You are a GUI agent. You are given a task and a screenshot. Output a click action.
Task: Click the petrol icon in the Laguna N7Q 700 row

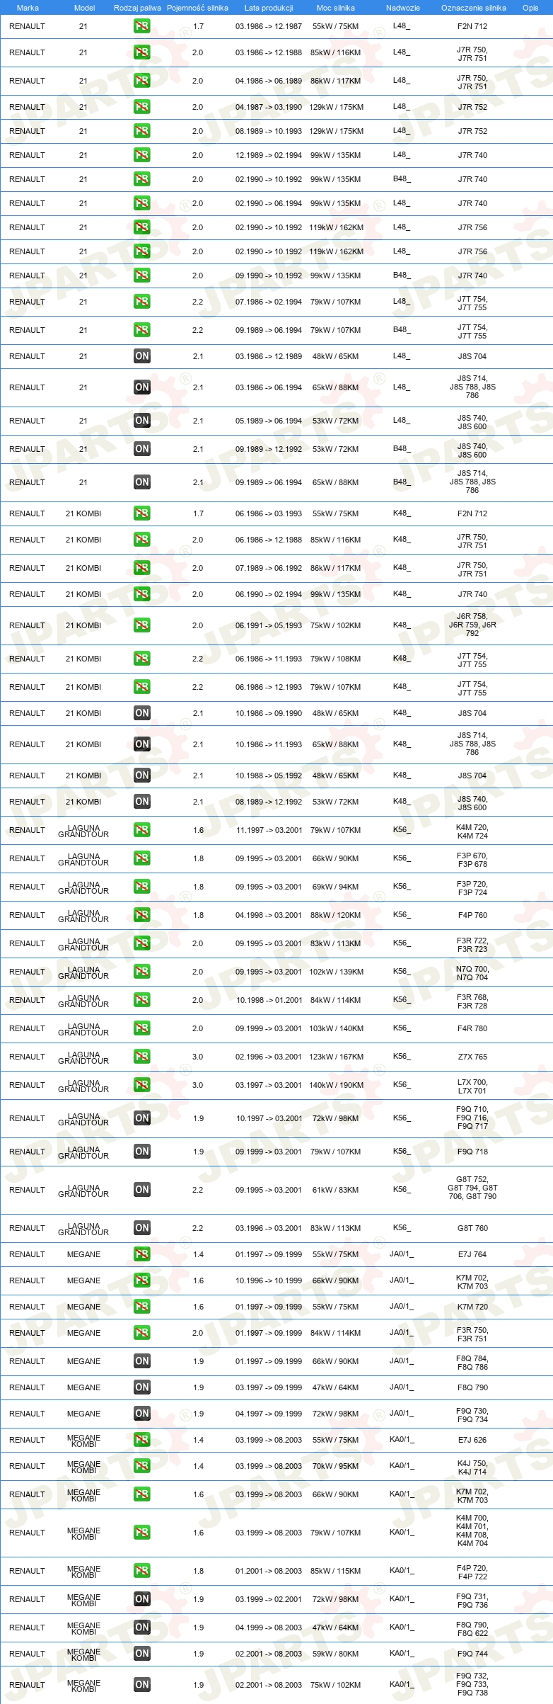(142, 972)
